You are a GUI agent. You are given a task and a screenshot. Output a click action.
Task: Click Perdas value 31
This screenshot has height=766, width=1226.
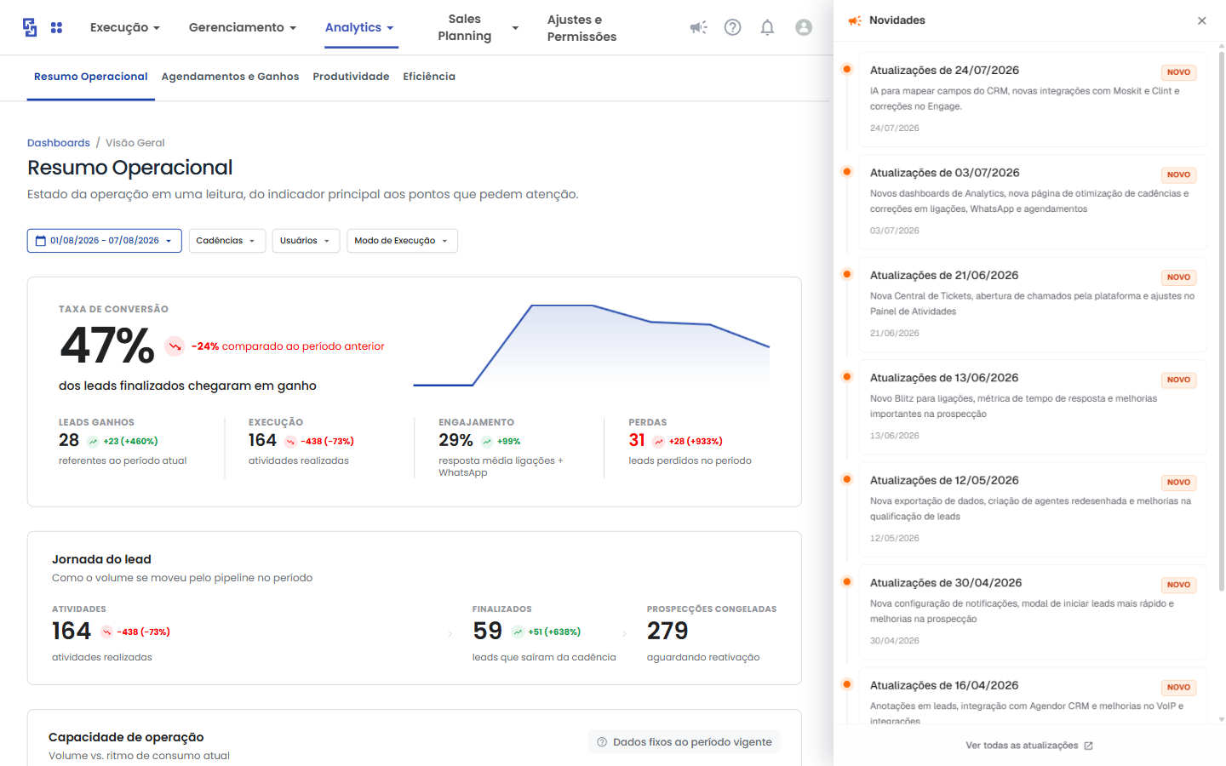click(x=637, y=440)
